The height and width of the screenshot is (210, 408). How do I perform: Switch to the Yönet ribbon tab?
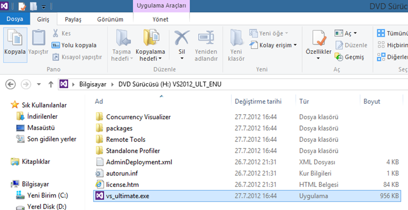click(x=160, y=19)
